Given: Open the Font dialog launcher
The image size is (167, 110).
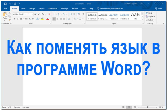Looking at the screenshot, I should 50,24.
